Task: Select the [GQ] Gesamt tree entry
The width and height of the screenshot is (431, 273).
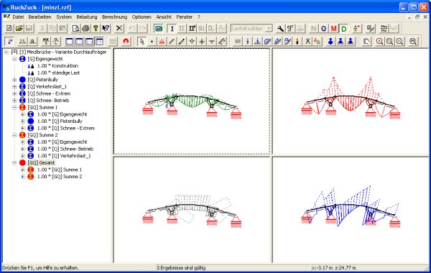Action: point(41,163)
